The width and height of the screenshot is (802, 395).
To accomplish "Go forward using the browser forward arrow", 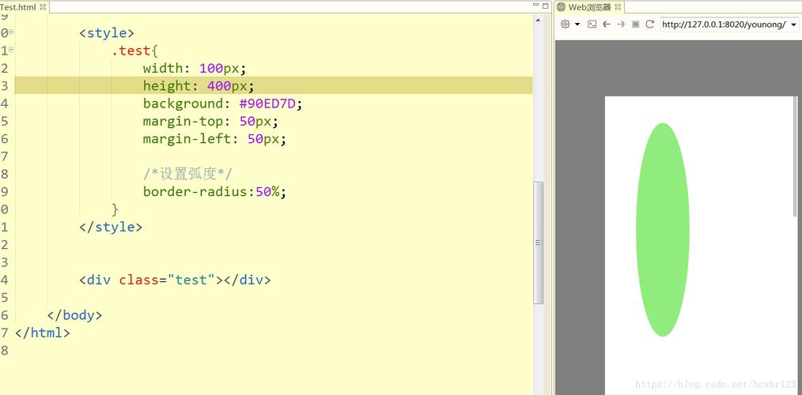I will [621, 24].
